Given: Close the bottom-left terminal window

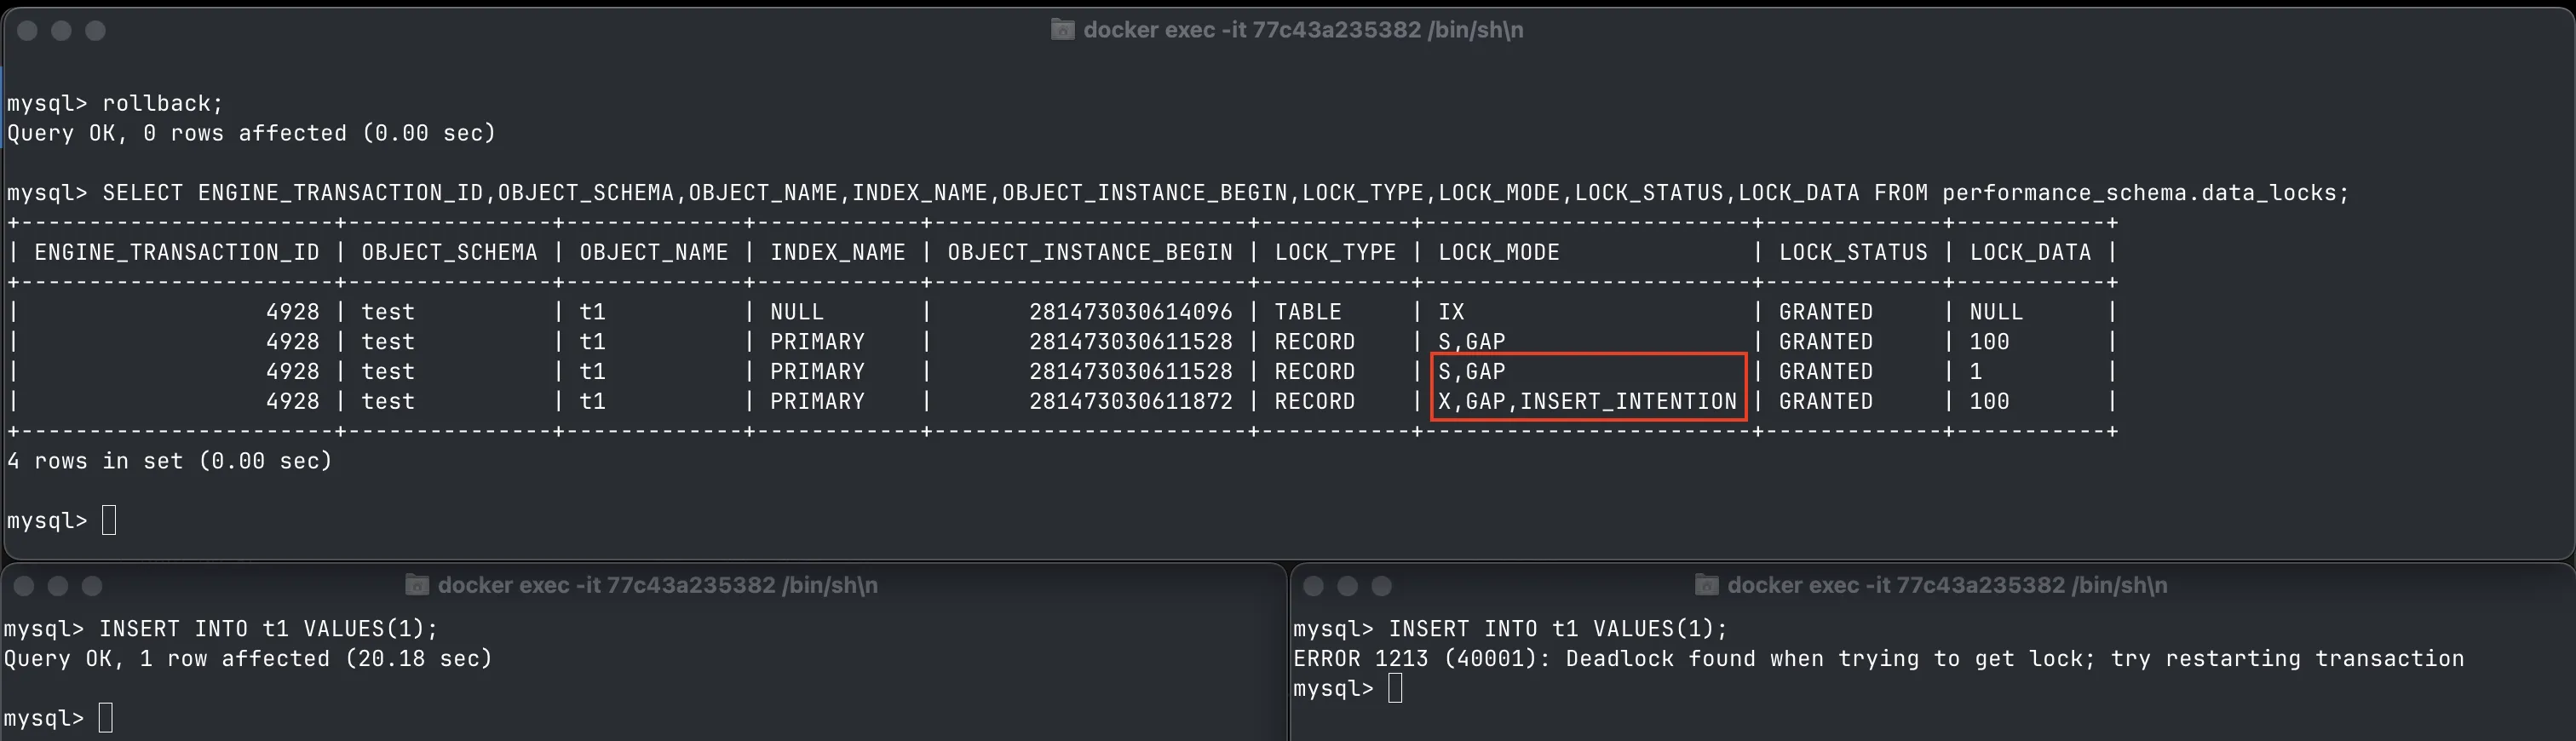Looking at the screenshot, I should coord(25,586).
